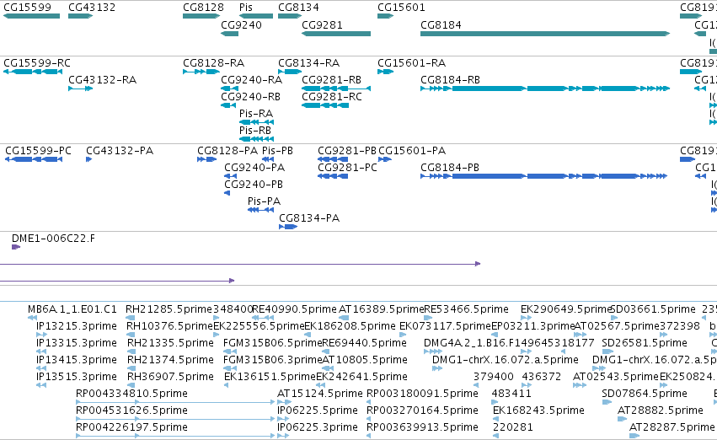Select the EK168243.5prime EST label
Screen dimensions: 717x440
pyautogui.click(x=538, y=410)
